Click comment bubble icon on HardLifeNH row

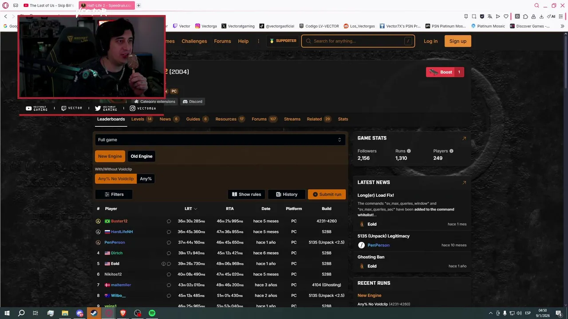(169, 232)
